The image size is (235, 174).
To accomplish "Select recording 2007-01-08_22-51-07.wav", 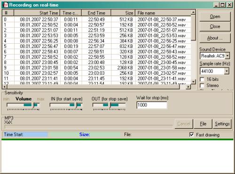I will pos(162,30).
